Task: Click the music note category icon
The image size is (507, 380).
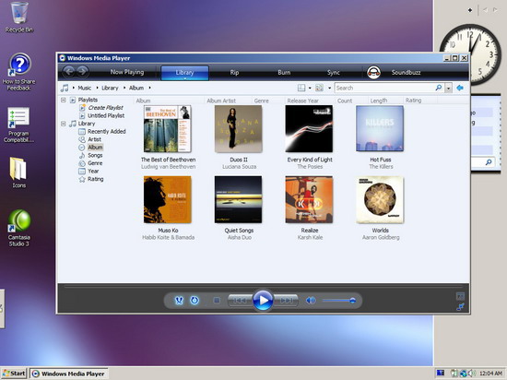Action: [65, 88]
